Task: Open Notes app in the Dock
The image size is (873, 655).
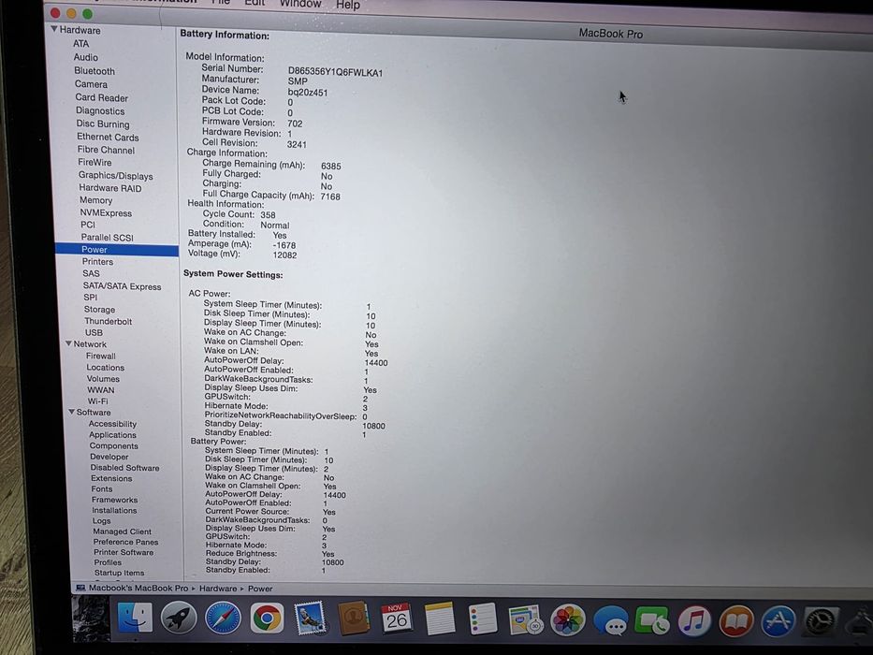Action: [x=440, y=619]
